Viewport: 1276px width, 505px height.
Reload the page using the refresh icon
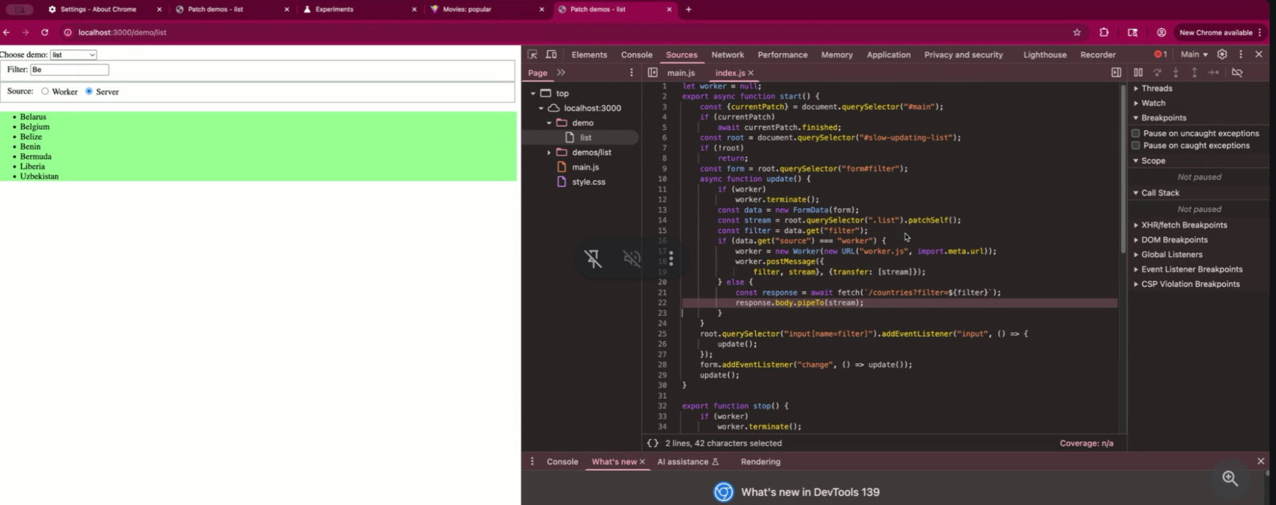pos(45,33)
